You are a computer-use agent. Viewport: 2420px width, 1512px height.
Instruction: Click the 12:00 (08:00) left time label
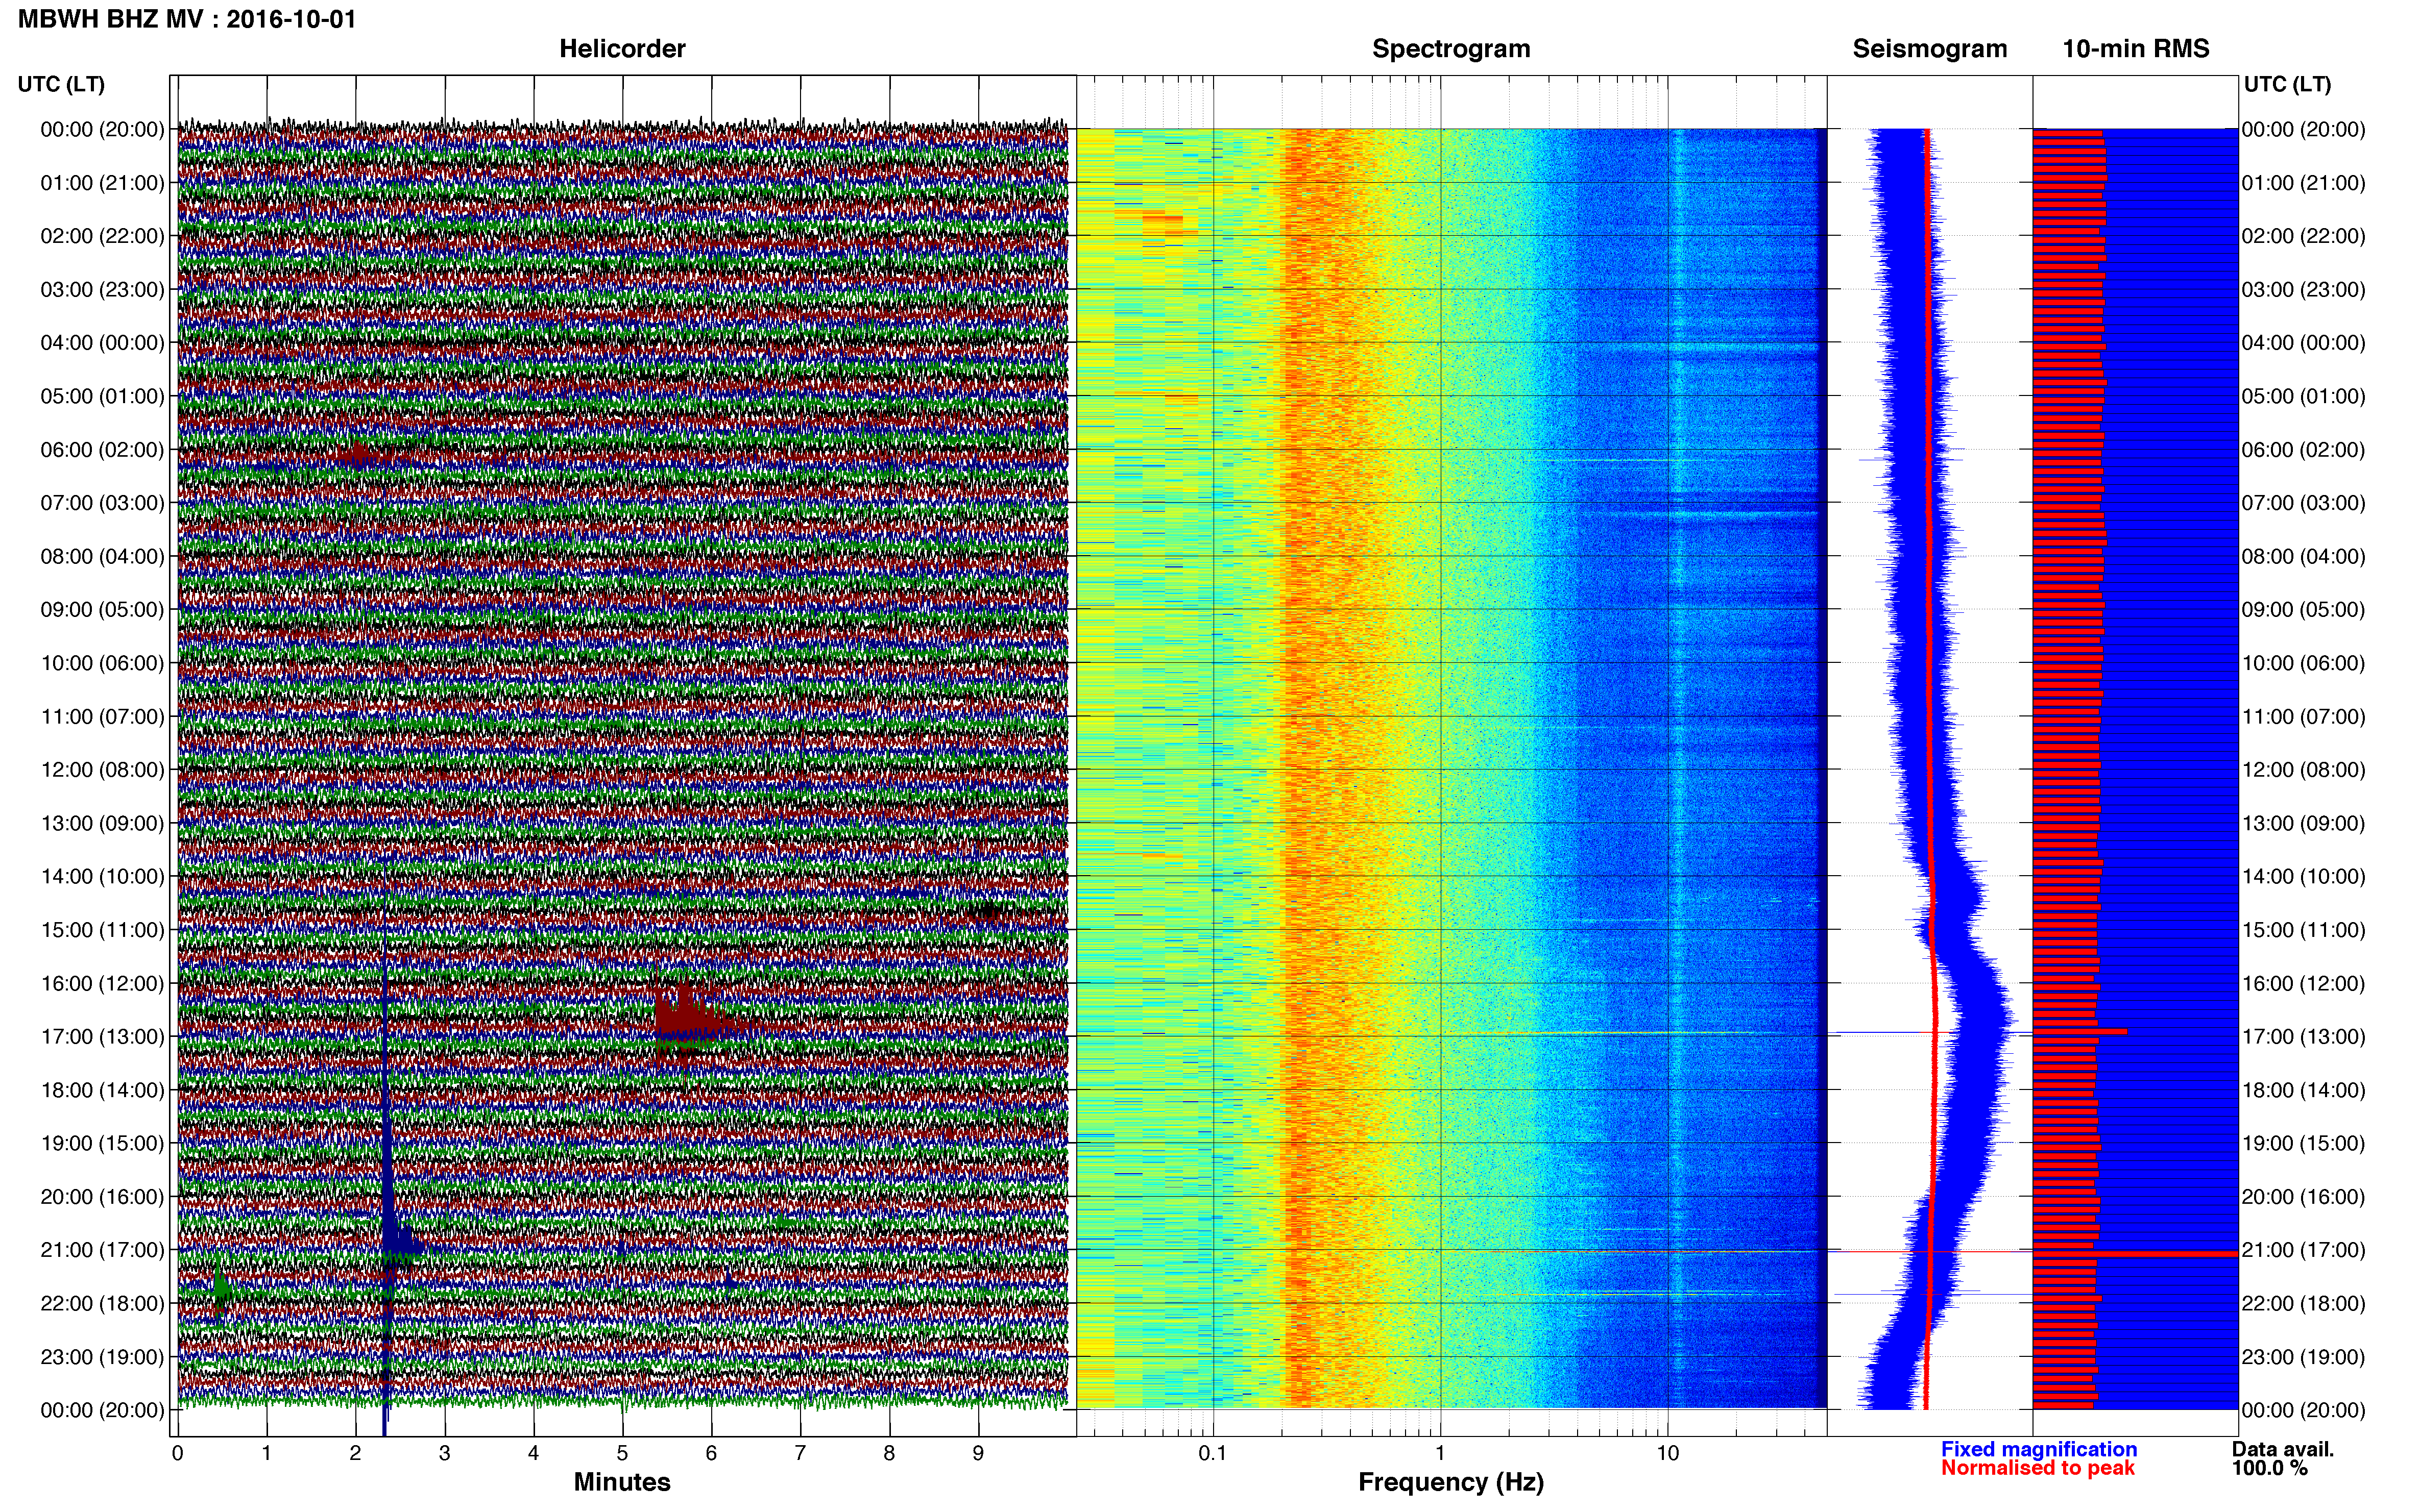coord(102,770)
